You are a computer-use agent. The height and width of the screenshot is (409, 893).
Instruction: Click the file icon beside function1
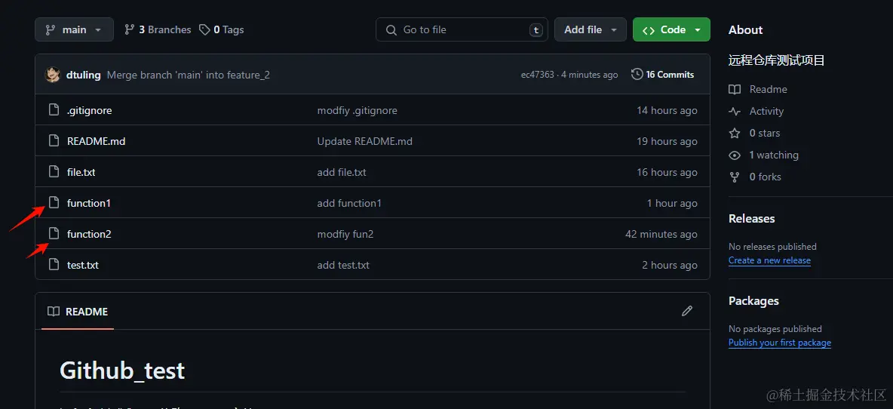pyautogui.click(x=54, y=203)
